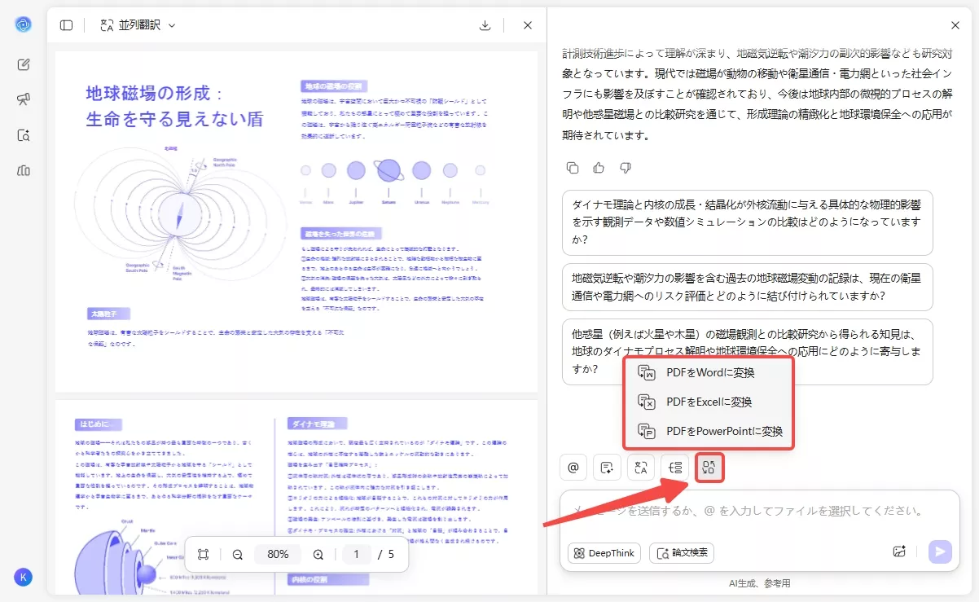979x602 pixels.
Task: Click the page number field showing 1
Action: tap(356, 554)
